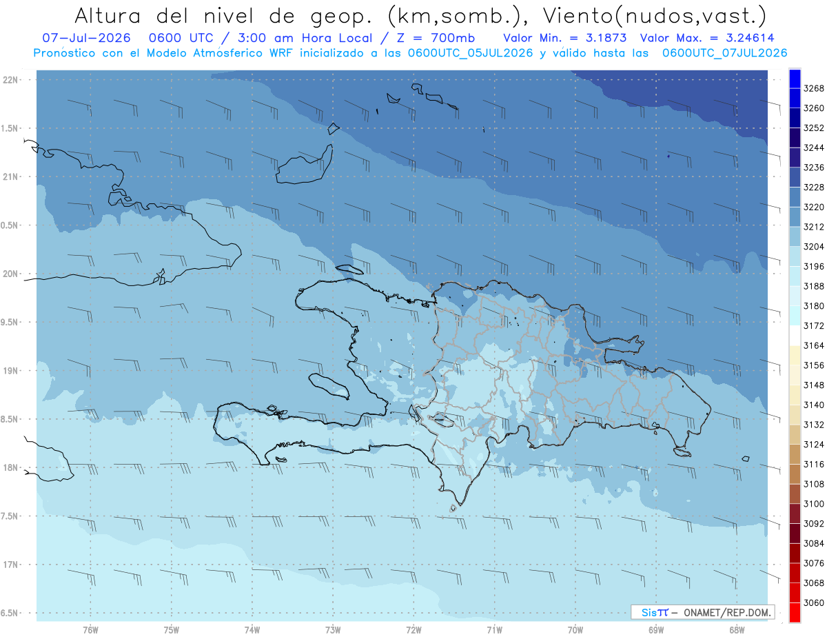This screenshot has width=827, height=639.
Task: Click the longitude axis label 72W
Action: point(413,629)
